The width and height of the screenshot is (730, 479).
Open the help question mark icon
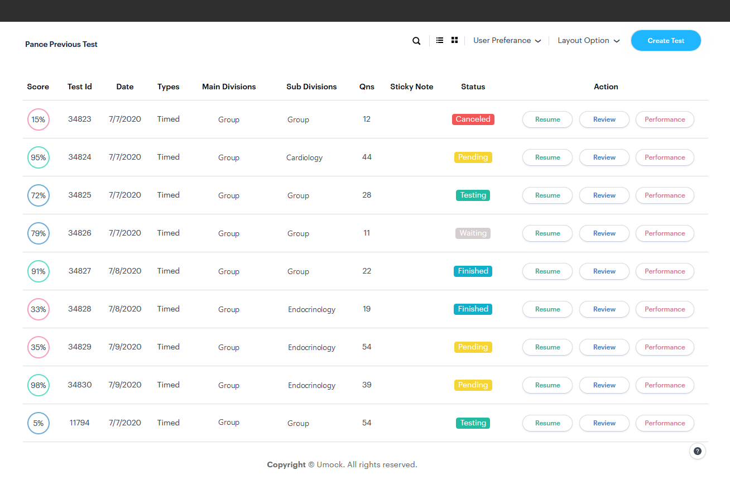[x=698, y=451]
